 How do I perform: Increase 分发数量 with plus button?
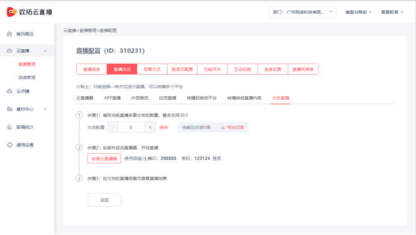pos(150,127)
